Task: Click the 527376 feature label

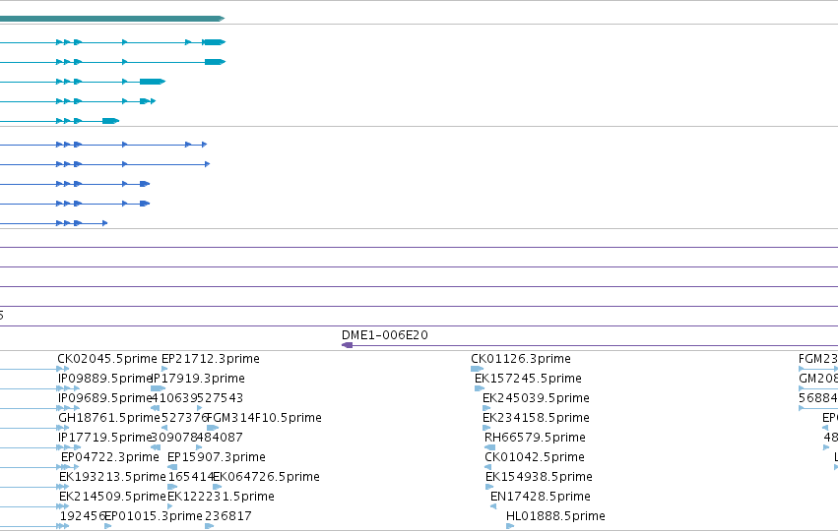Action: coord(184,418)
